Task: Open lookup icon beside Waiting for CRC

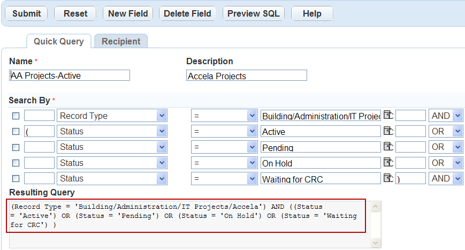Action: (388, 179)
